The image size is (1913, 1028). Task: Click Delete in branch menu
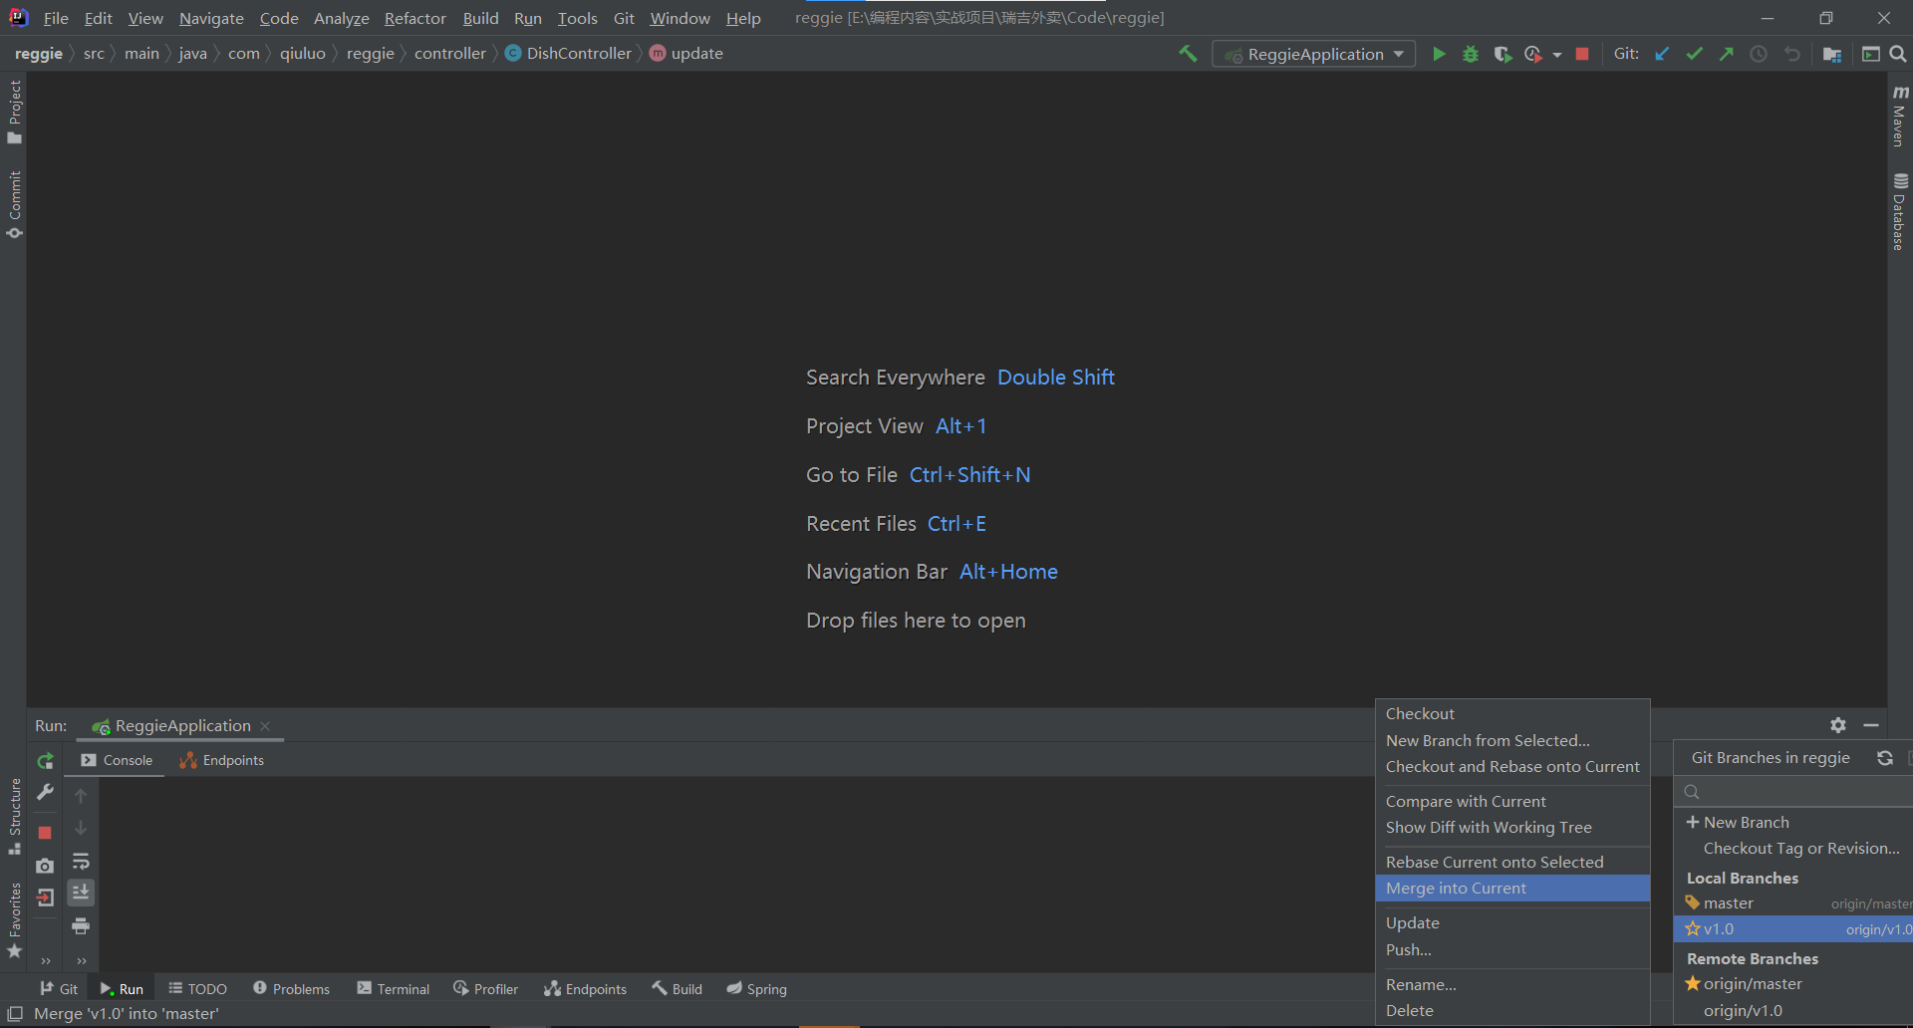[x=1512, y=1011]
